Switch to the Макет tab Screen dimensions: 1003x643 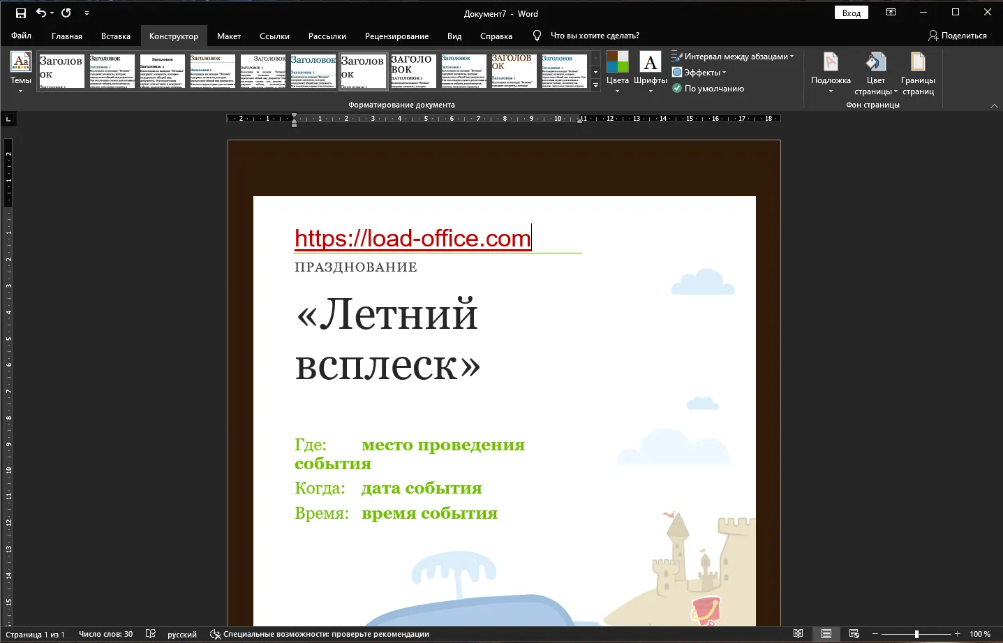click(229, 36)
